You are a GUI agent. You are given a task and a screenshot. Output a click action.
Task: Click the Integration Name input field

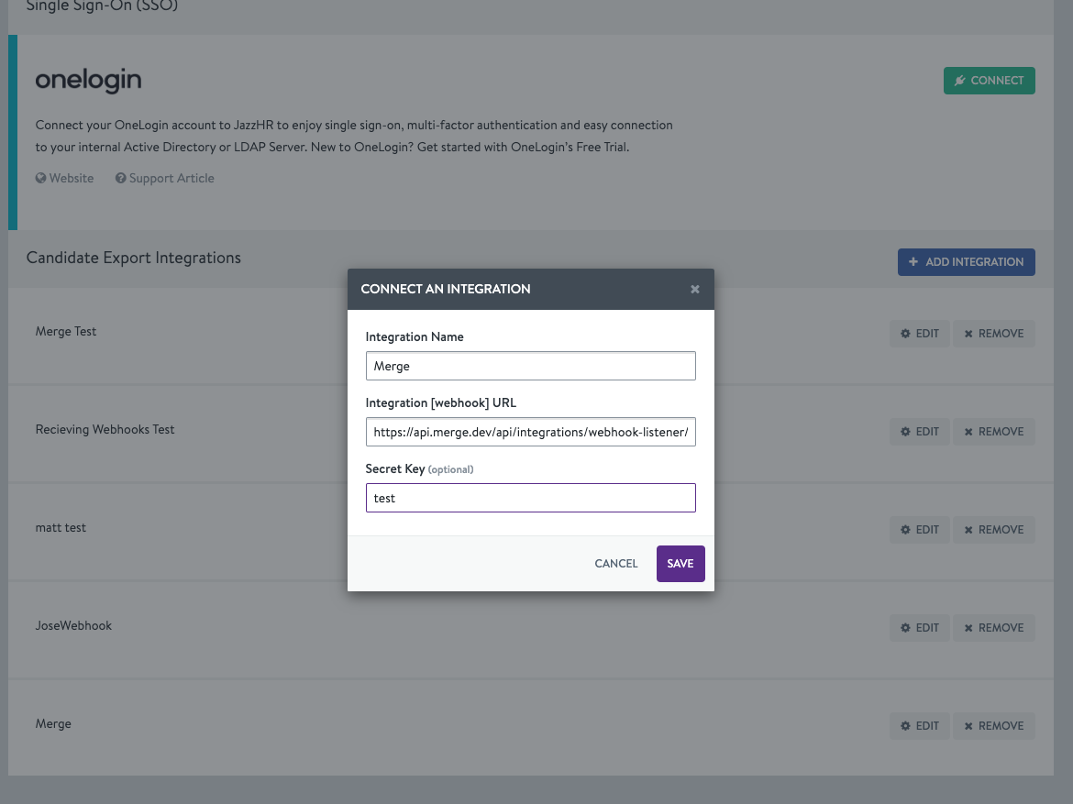[x=530, y=366]
